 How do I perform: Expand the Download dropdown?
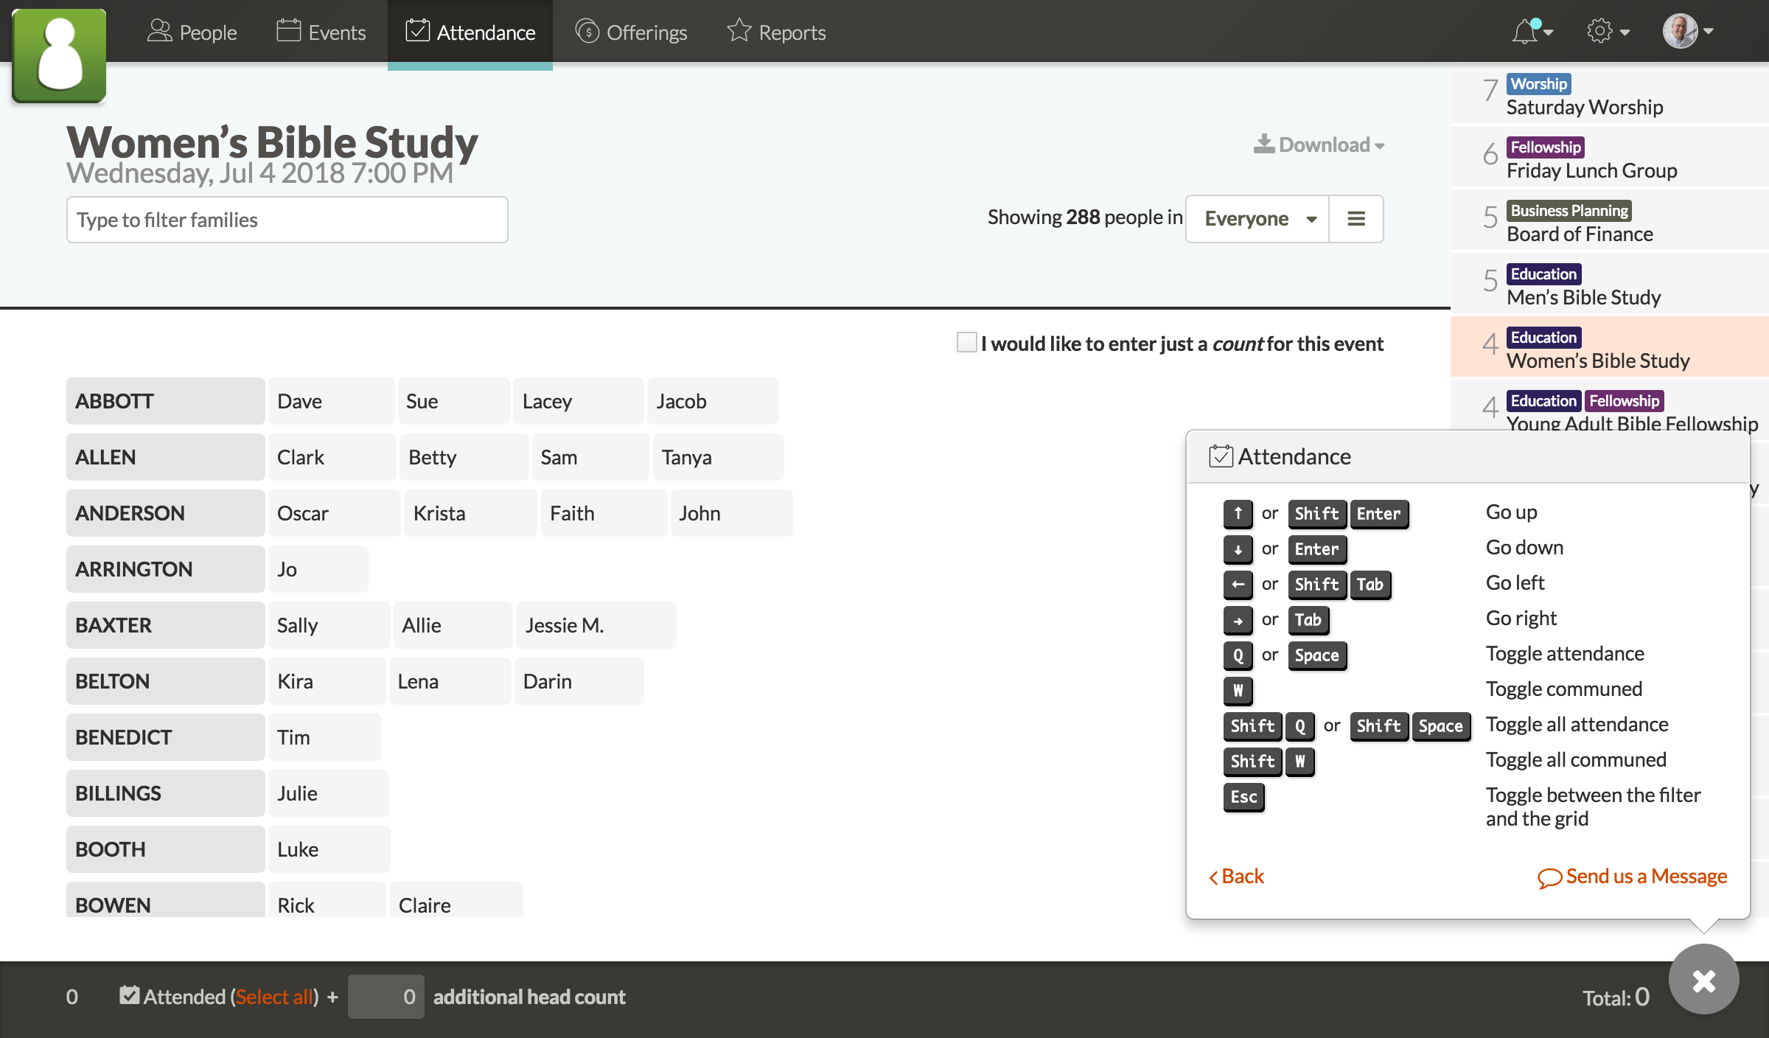coord(1319,144)
